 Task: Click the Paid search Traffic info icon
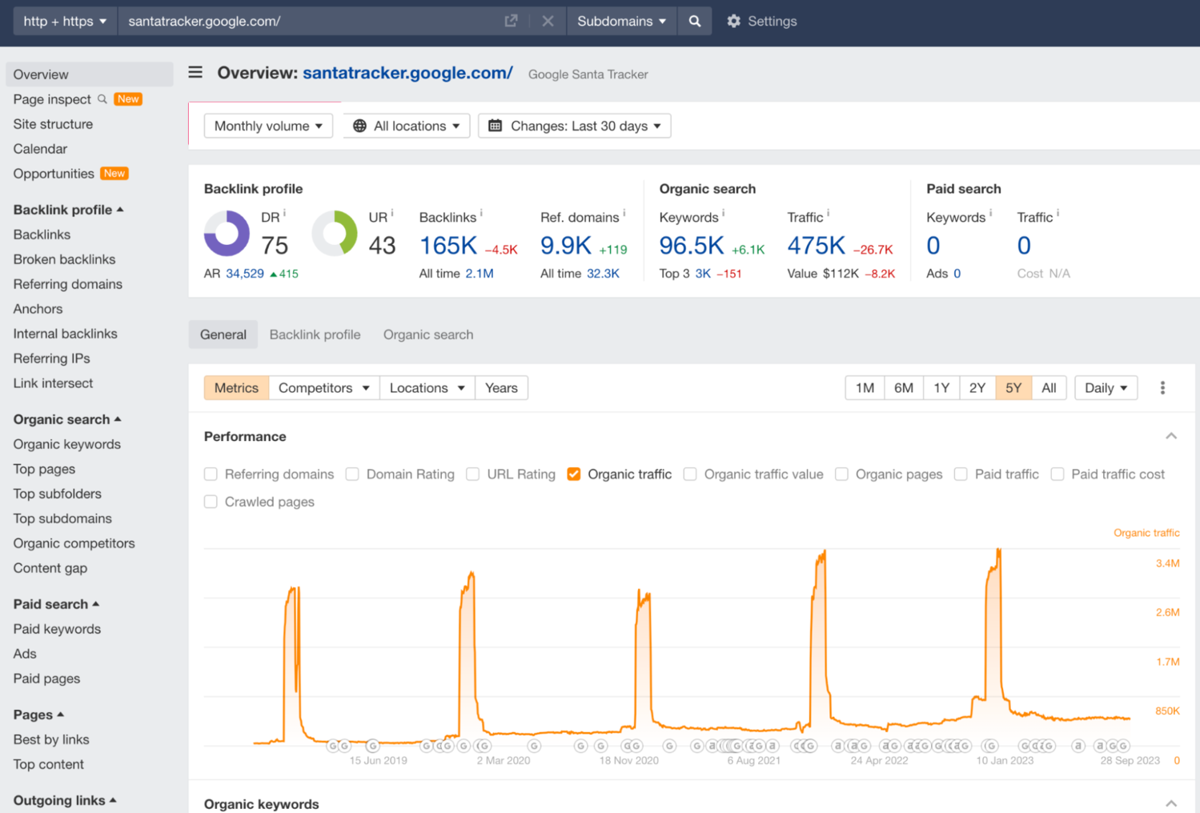(1058, 214)
